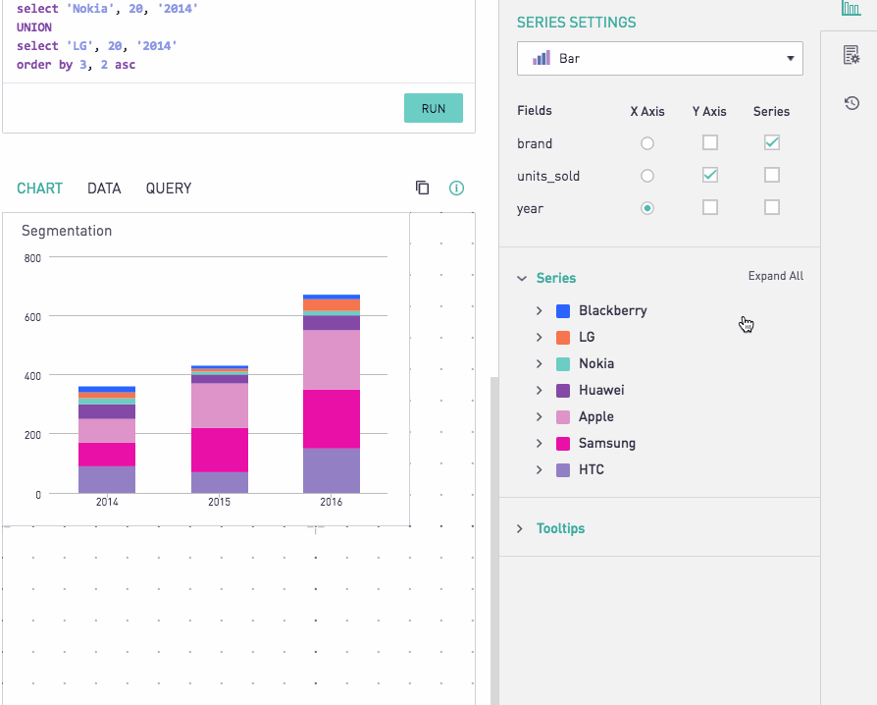Select year as X Axis radio
Image resolution: width=877 pixels, height=705 pixels.
point(647,208)
